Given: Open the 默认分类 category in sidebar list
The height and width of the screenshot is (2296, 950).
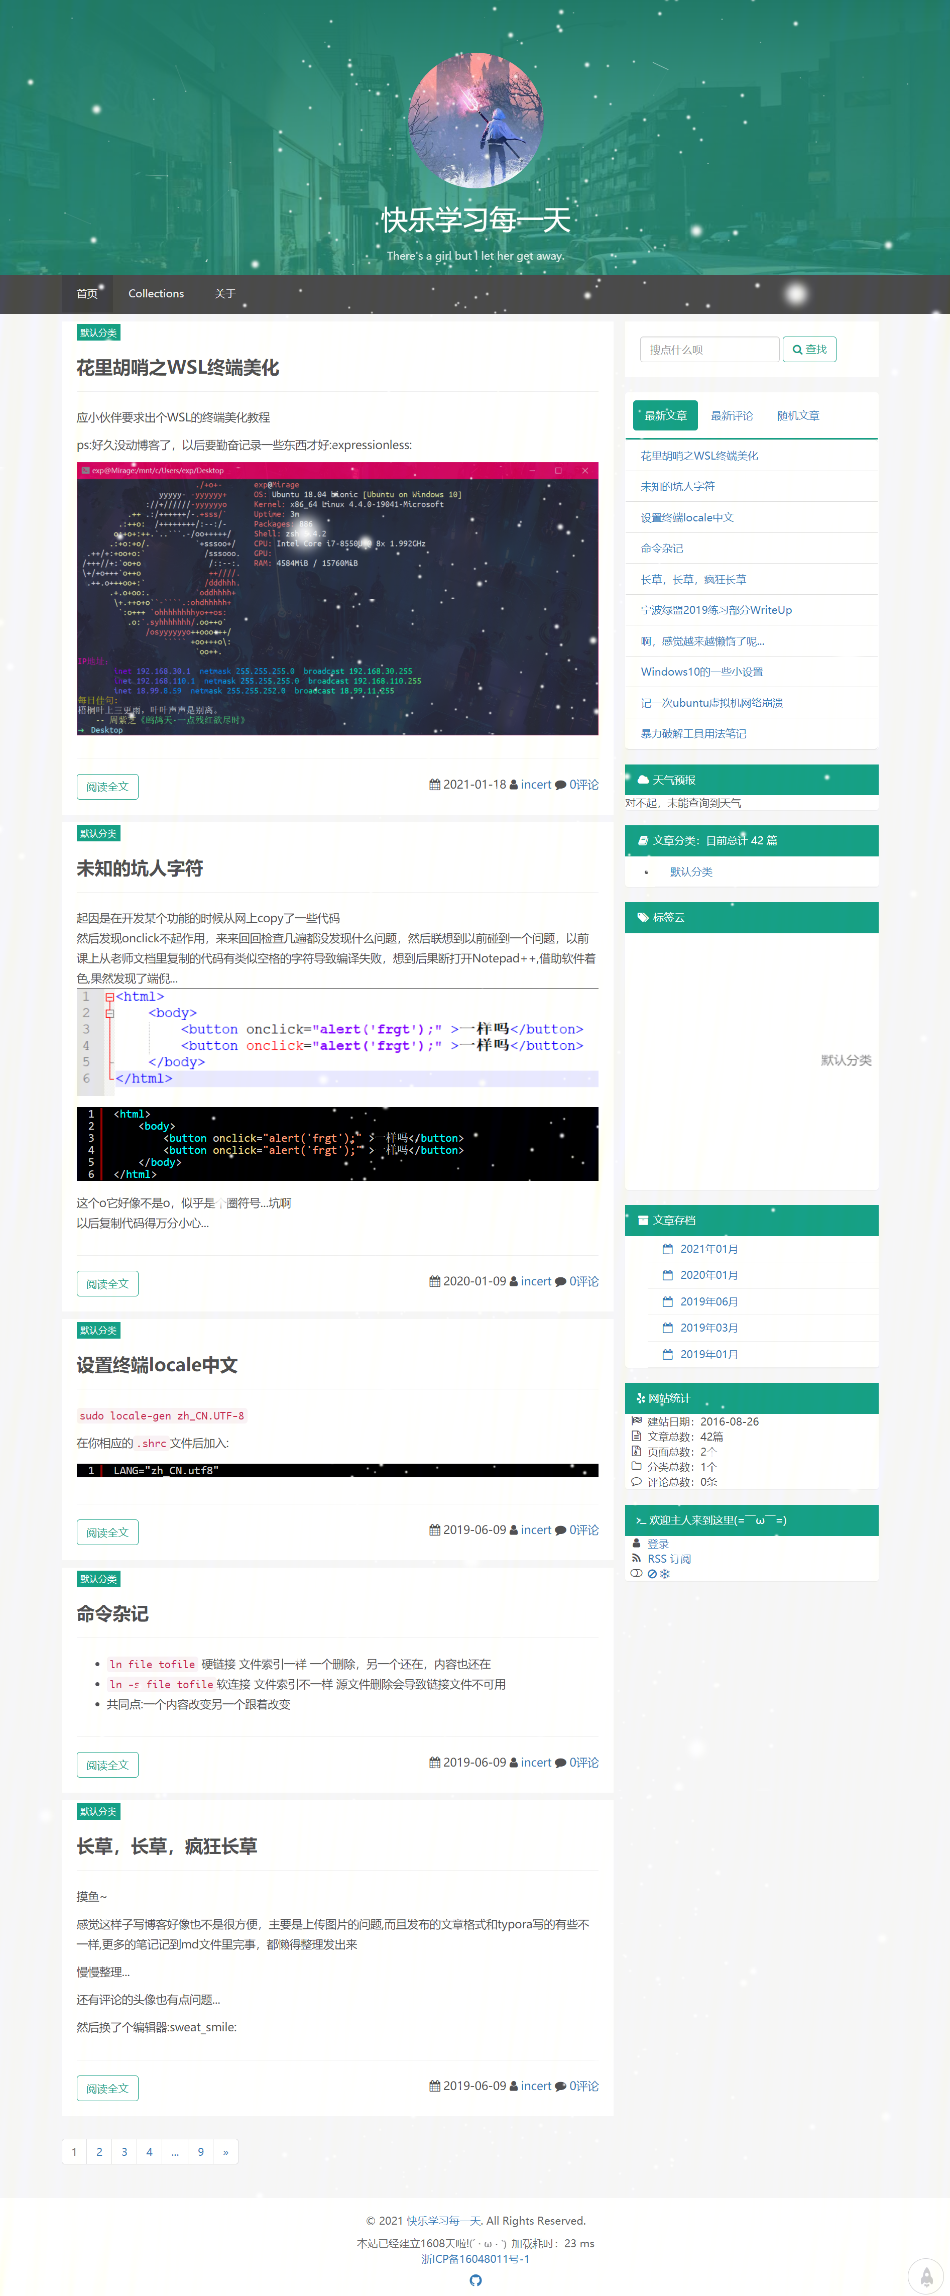Looking at the screenshot, I should pos(691,871).
